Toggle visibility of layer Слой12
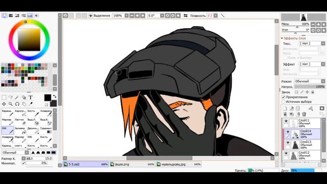 286,153
